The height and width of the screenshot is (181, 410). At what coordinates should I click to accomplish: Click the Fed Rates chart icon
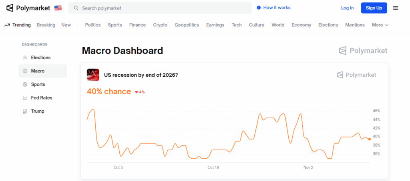click(x=25, y=98)
